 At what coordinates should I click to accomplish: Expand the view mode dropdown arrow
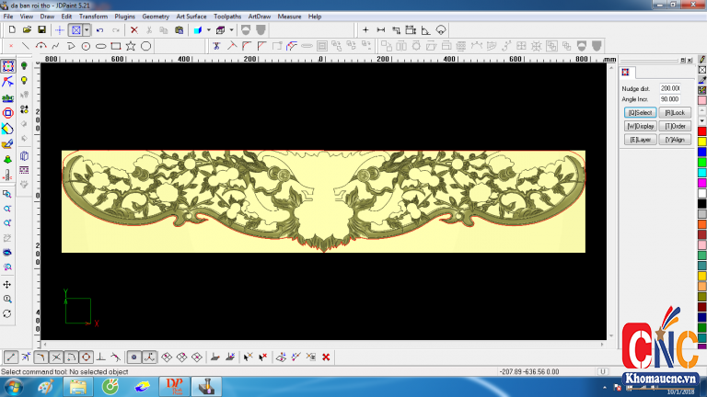click(87, 30)
